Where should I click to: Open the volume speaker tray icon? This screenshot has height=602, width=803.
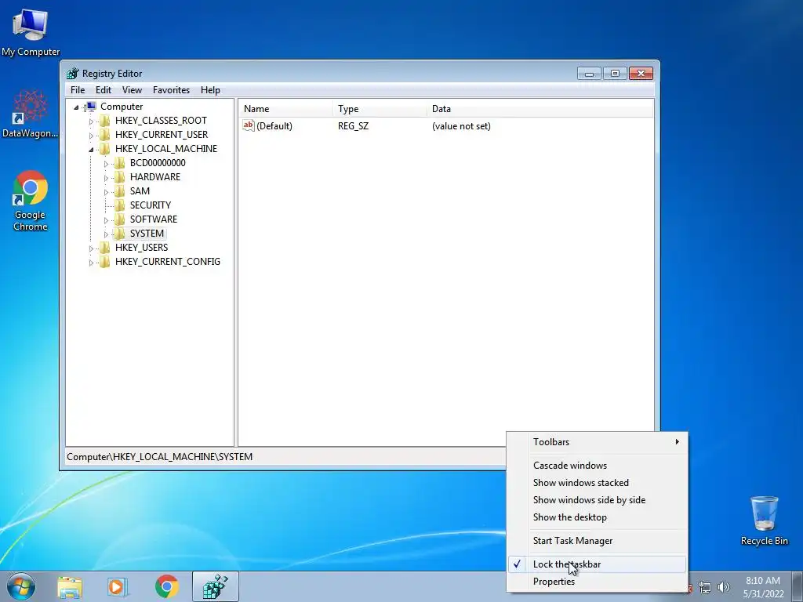[x=724, y=587]
